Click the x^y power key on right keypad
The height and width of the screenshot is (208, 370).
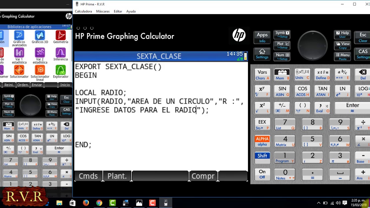(x=262, y=91)
